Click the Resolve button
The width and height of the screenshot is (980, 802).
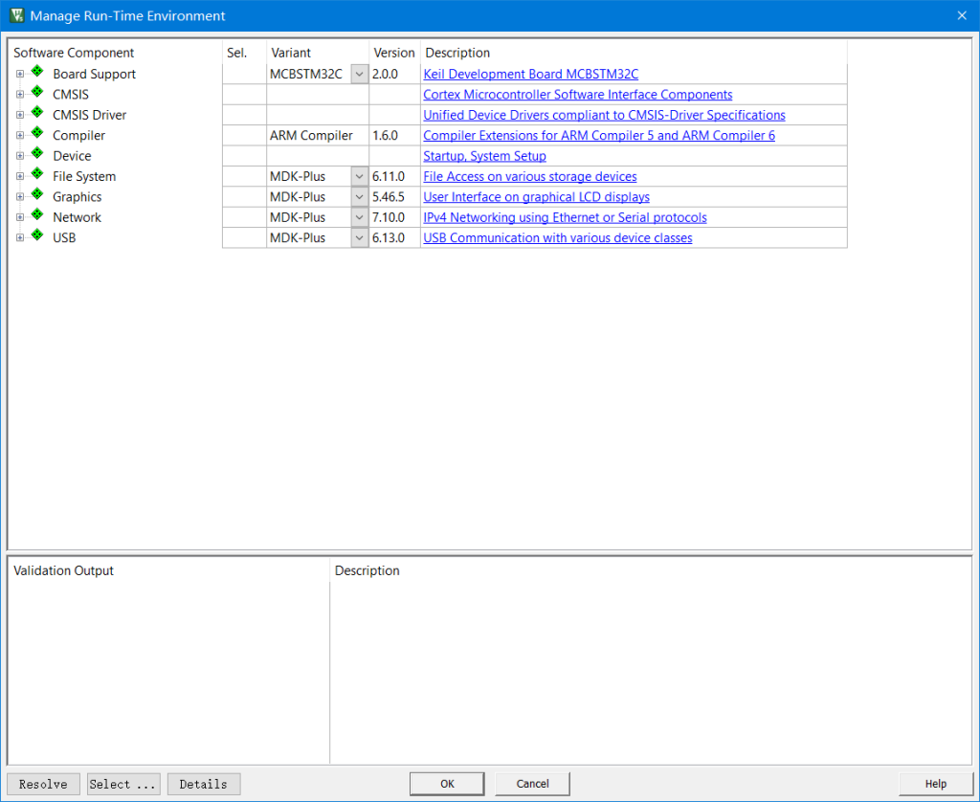[x=43, y=784]
